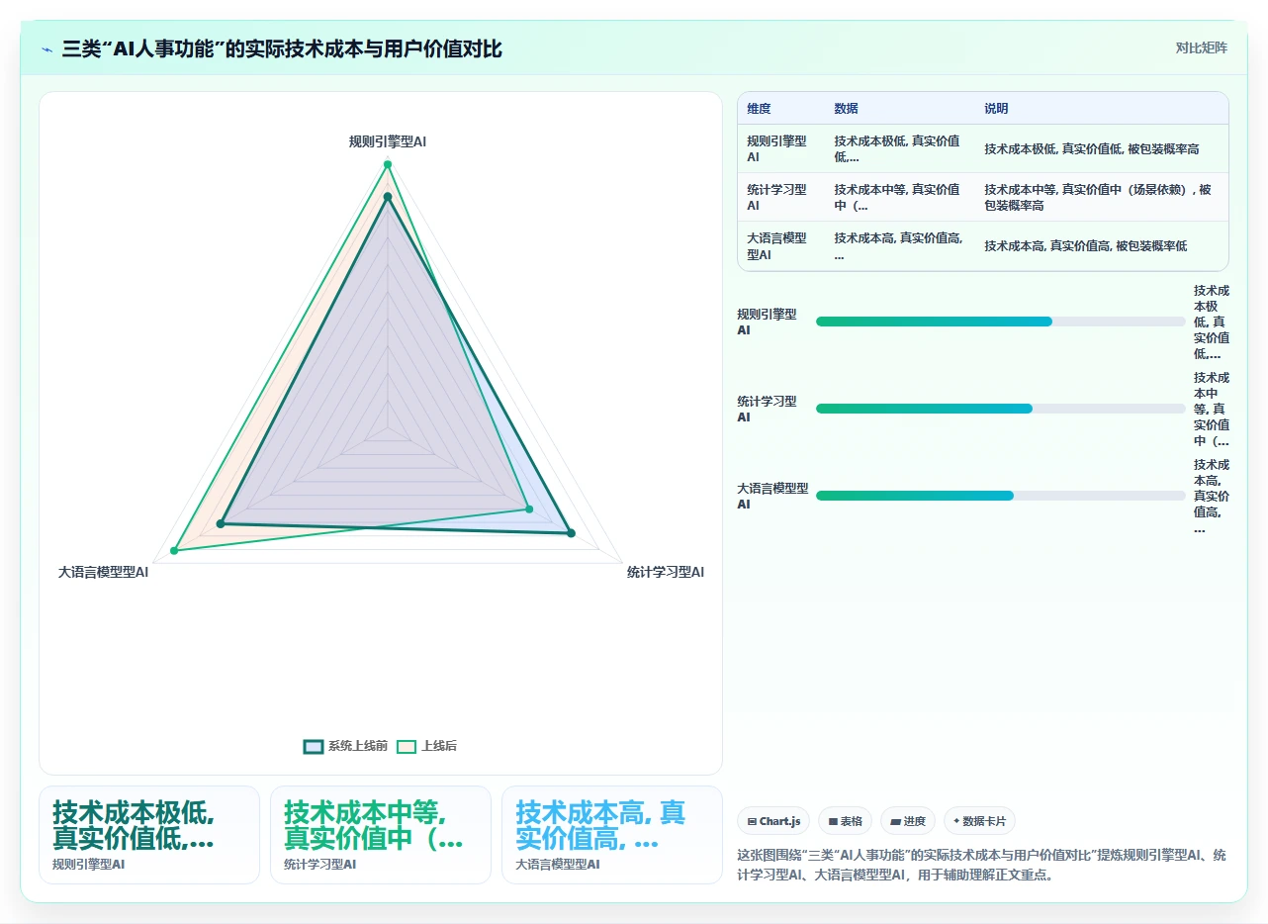Toggle the 上线后 legend swatch
The height and width of the screenshot is (924, 1268).
point(407,746)
